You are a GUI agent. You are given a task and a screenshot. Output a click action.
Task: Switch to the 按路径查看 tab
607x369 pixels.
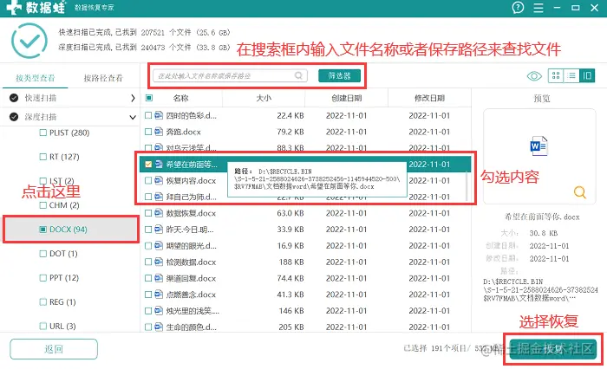tap(103, 78)
